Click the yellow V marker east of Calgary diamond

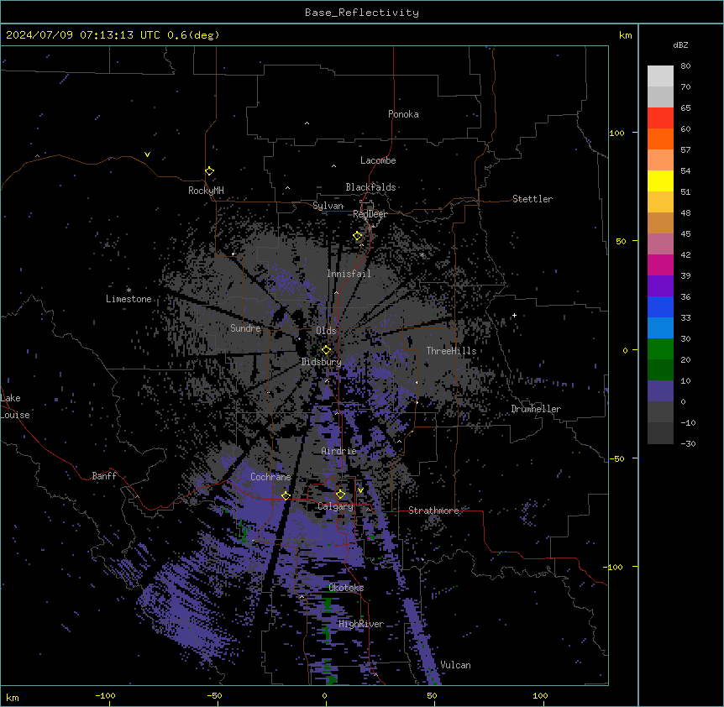coord(360,490)
